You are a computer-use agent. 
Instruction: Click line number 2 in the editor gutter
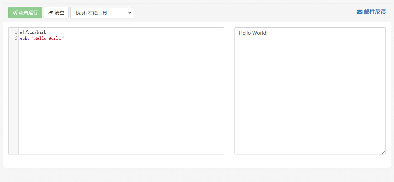click(x=16, y=38)
